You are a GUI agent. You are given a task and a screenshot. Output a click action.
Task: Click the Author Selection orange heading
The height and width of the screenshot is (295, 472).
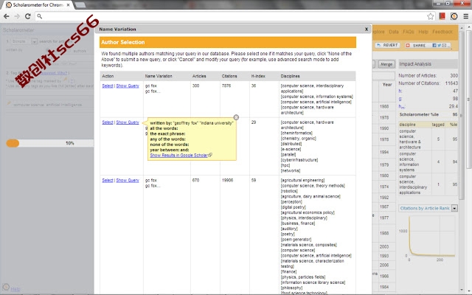(x=228, y=42)
